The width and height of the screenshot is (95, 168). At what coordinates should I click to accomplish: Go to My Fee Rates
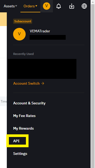click(24, 116)
